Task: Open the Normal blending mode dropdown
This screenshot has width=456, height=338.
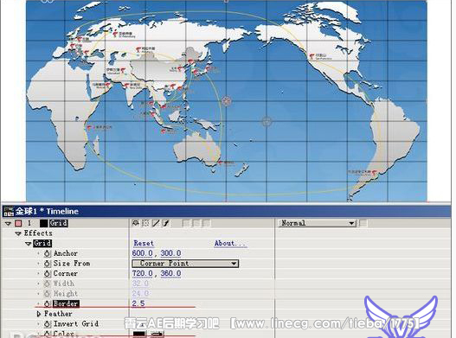Action: [x=317, y=223]
